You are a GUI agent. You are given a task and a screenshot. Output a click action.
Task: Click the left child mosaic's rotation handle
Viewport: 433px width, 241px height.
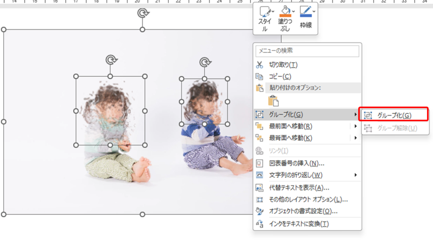(111, 60)
